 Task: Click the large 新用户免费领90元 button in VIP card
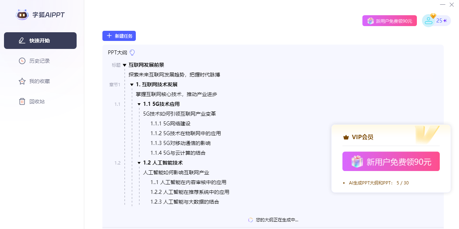click(391, 161)
